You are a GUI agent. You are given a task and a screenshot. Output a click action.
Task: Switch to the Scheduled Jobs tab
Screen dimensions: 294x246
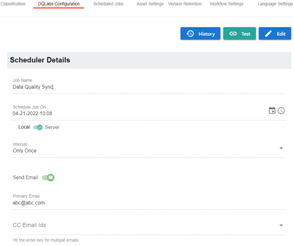coord(108,4)
